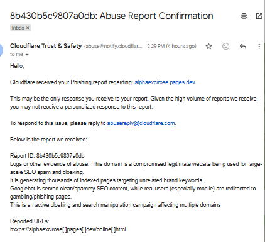Print this email using the printer icon
The image size is (265, 242).
click(x=244, y=16)
